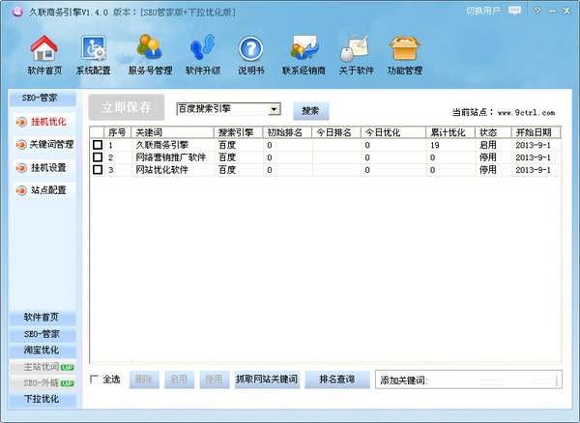Check the box for row 网络营销推广软件
Screen dimensions: 580x423
coord(98,157)
